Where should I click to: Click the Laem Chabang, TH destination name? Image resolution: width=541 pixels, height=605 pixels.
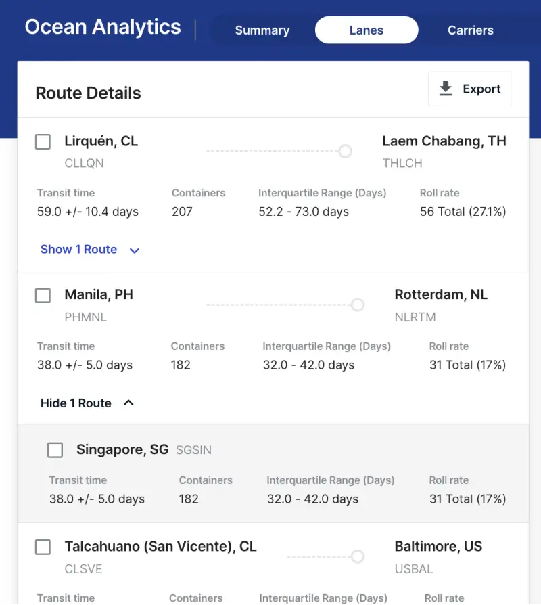(444, 141)
